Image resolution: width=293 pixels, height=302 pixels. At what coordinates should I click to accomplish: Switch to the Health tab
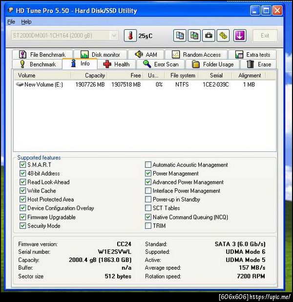[x=117, y=64]
